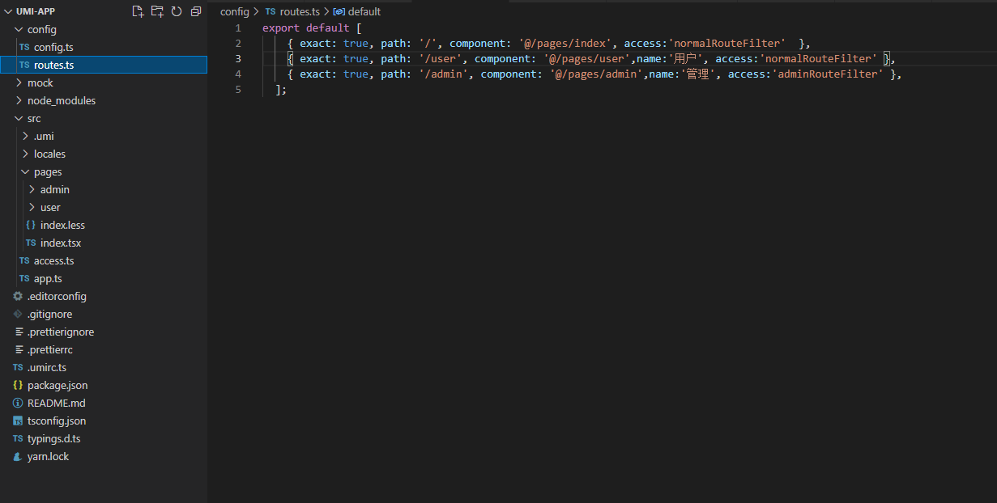Viewport: 997px width, 503px height.
Task: Click the default symbol icon in the breadcrumb
Action: coord(339,11)
